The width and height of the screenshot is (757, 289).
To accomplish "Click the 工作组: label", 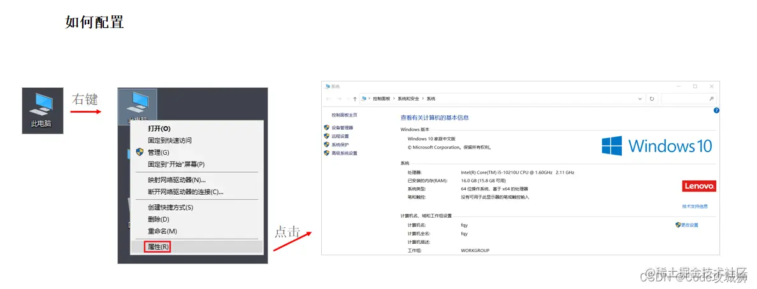I will [x=414, y=251].
